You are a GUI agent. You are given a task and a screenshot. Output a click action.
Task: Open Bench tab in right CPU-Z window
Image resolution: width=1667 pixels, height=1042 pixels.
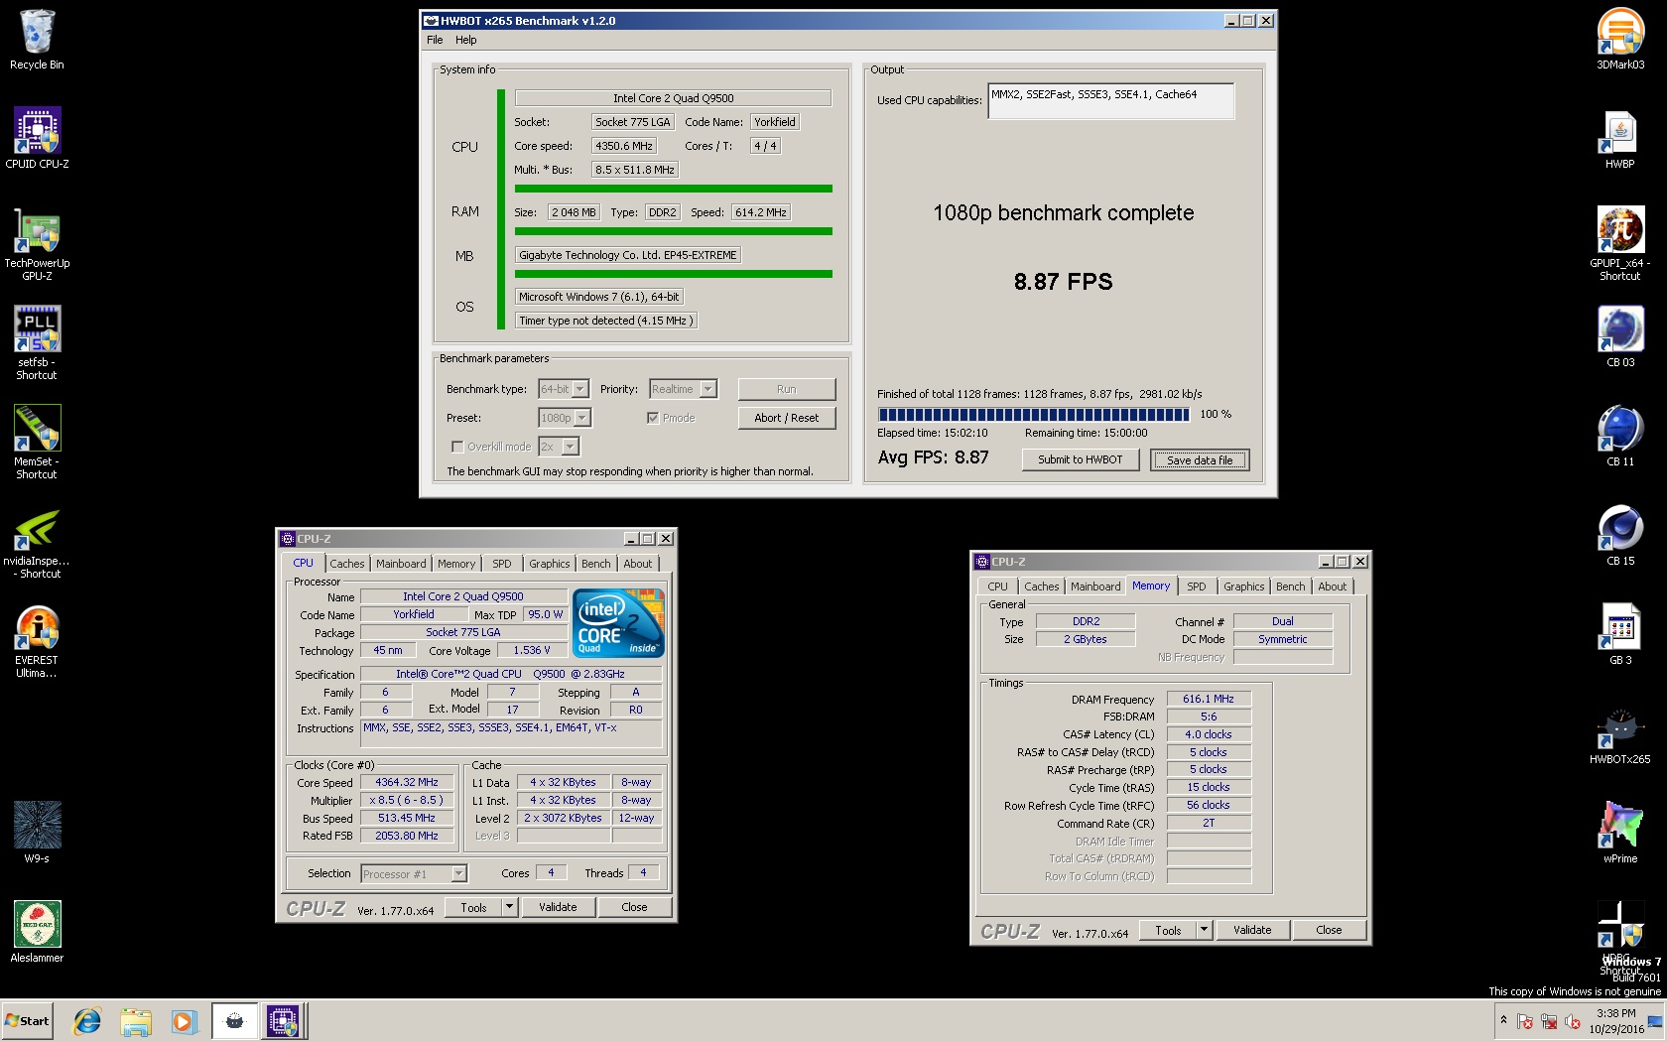coord(1291,586)
